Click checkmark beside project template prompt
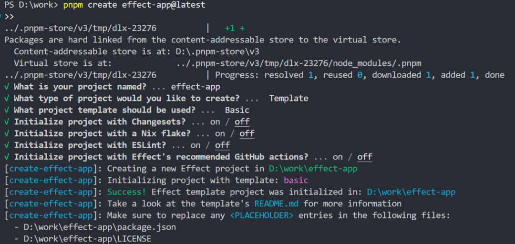This screenshot has width=515, height=244. click(7, 110)
